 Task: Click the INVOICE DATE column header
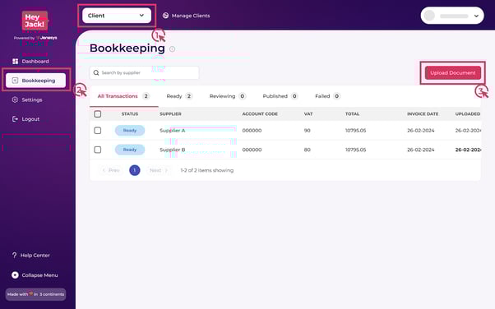coord(423,114)
